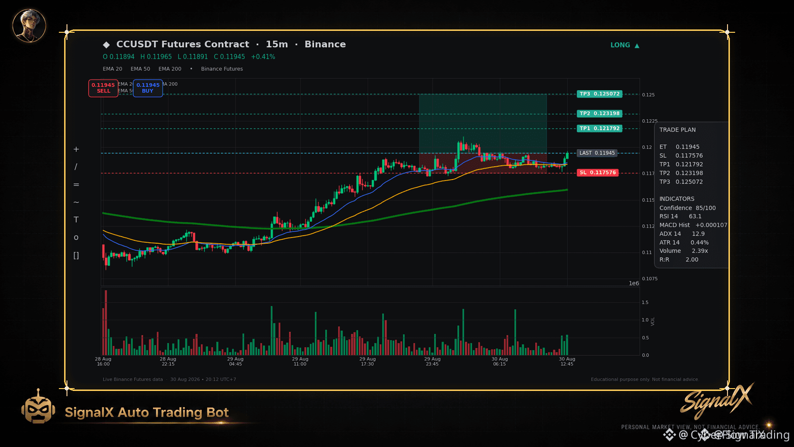Screen dimensions: 794x447
Task: Click the SignalX Auto Trading Bot title
Action: click(x=147, y=412)
